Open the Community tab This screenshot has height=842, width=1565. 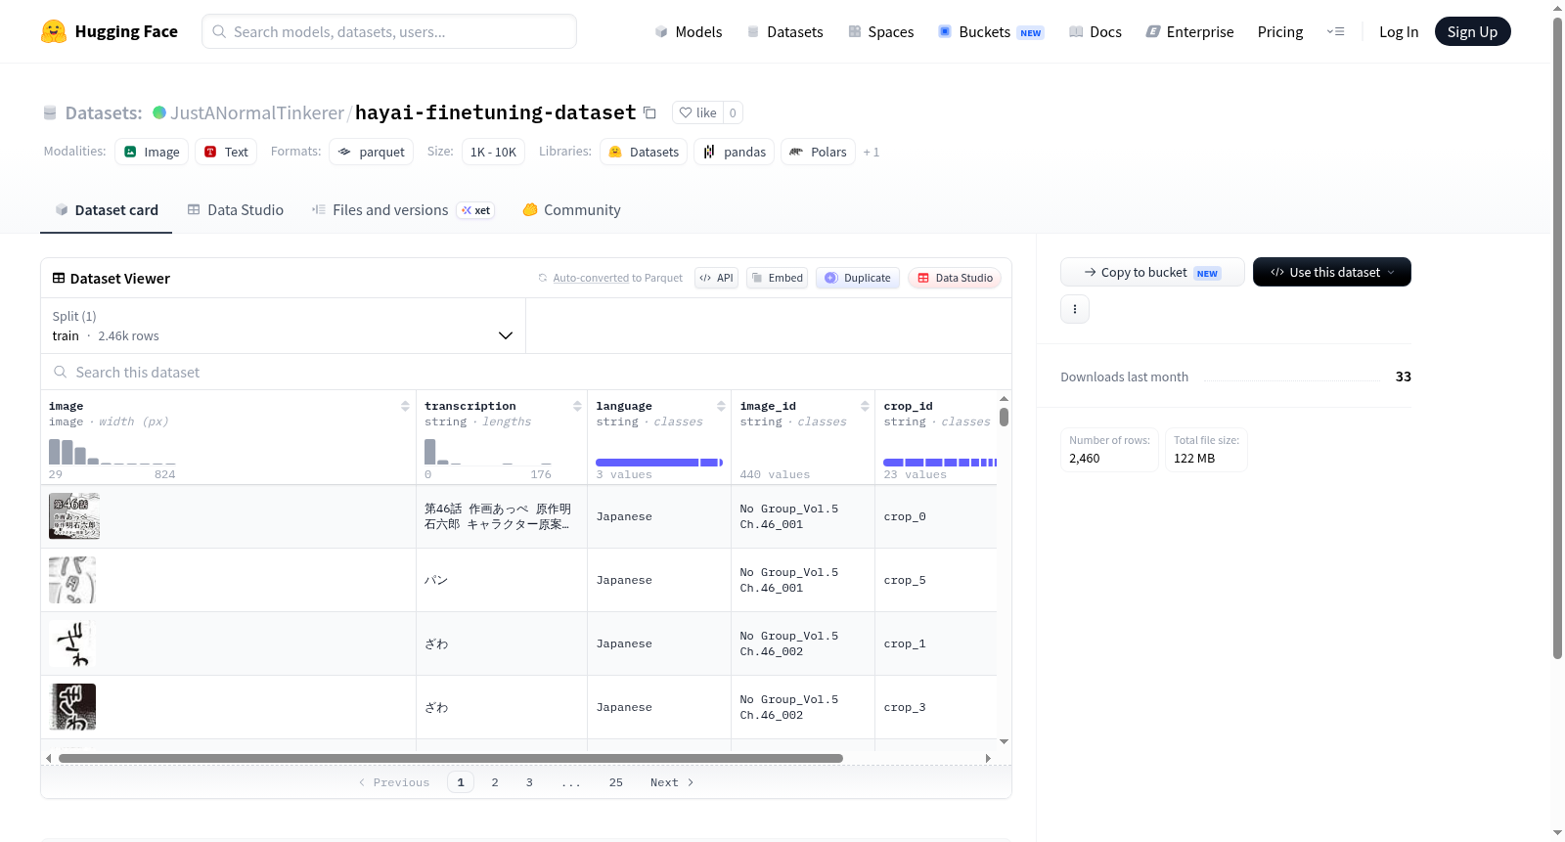point(571,209)
